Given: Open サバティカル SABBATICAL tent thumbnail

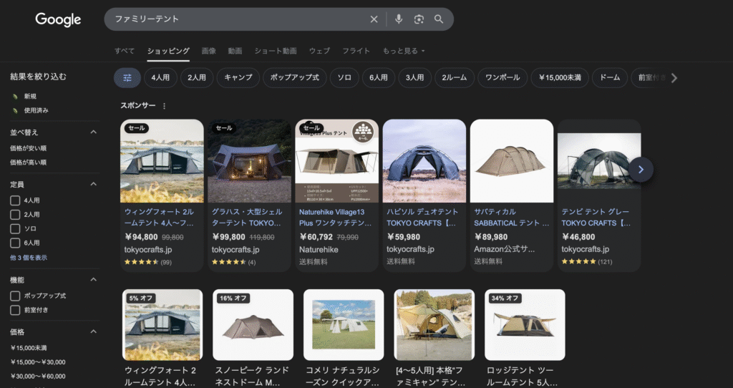Looking at the screenshot, I should point(512,161).
